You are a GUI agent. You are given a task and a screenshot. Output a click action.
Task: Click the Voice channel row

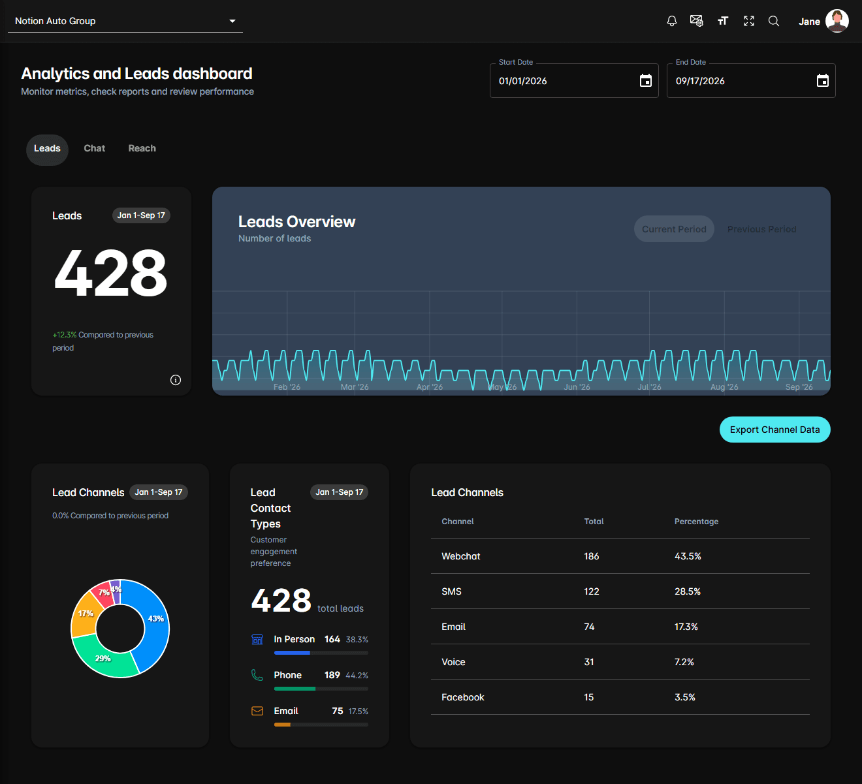click(620, 662)
